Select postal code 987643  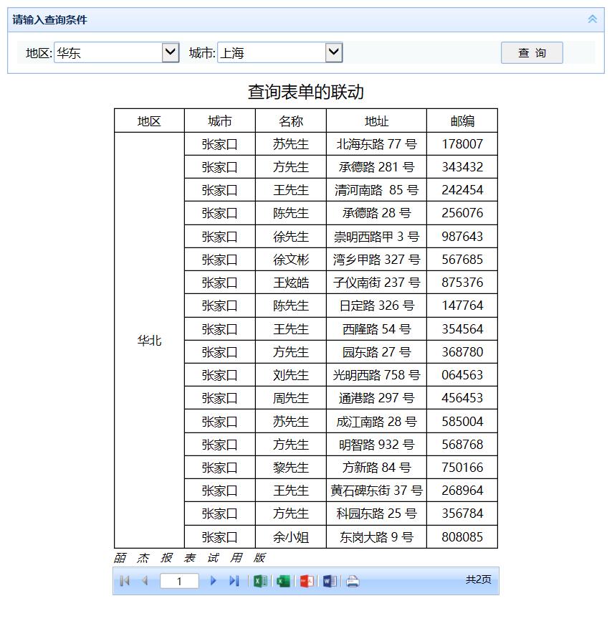pos(462,237)
